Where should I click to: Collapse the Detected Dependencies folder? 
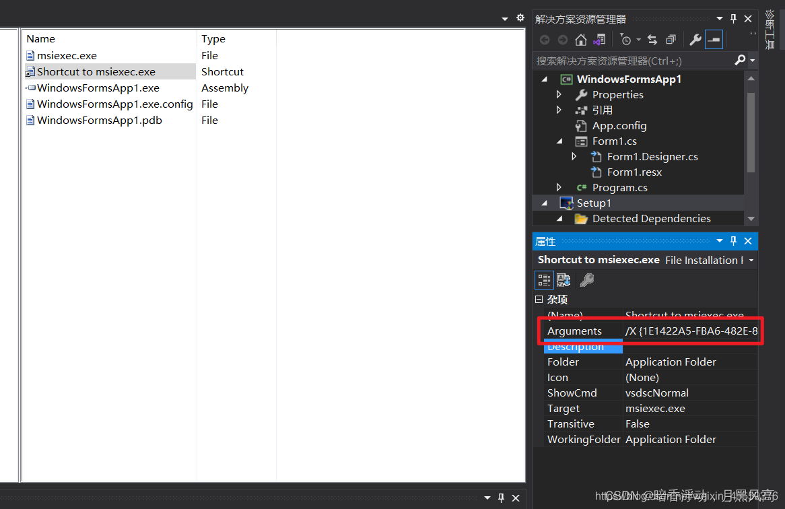(559, 219)
